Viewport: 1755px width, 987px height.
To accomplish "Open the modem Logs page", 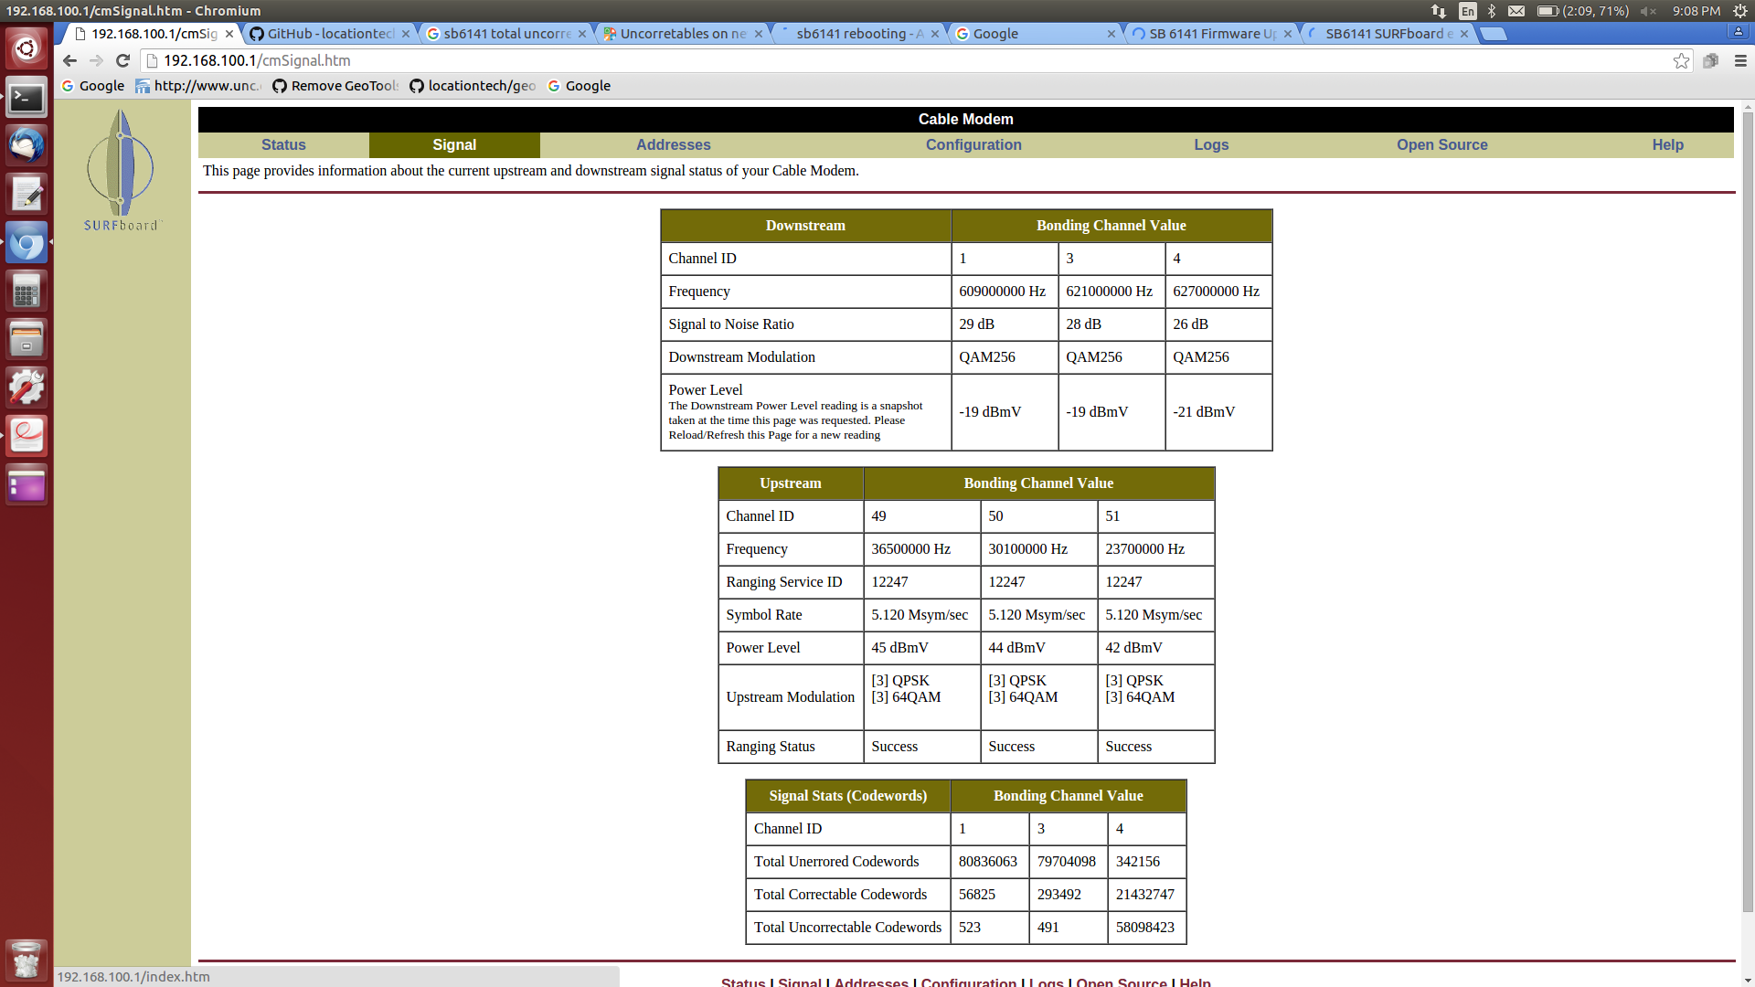I will tap(1211, 144).
